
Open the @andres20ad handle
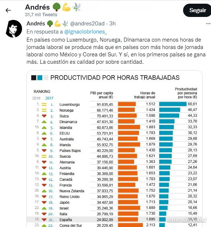coord(87,24)
